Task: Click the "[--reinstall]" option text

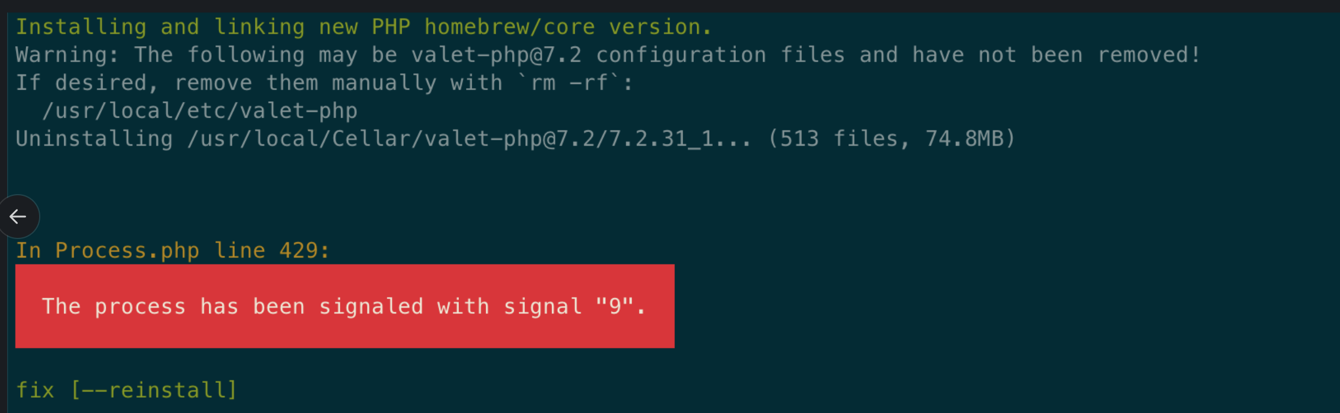Action: (153, 390)
